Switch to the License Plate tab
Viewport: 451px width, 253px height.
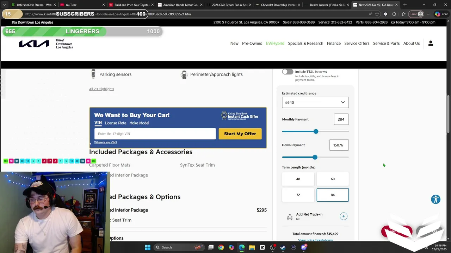116,123
